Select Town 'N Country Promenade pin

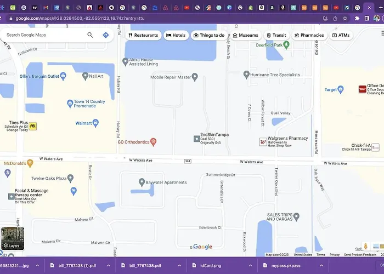tap(70, 104)
